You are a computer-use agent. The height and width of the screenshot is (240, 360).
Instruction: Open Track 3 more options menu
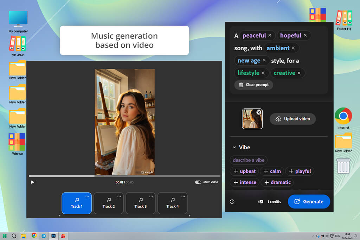tap(151, 197)
